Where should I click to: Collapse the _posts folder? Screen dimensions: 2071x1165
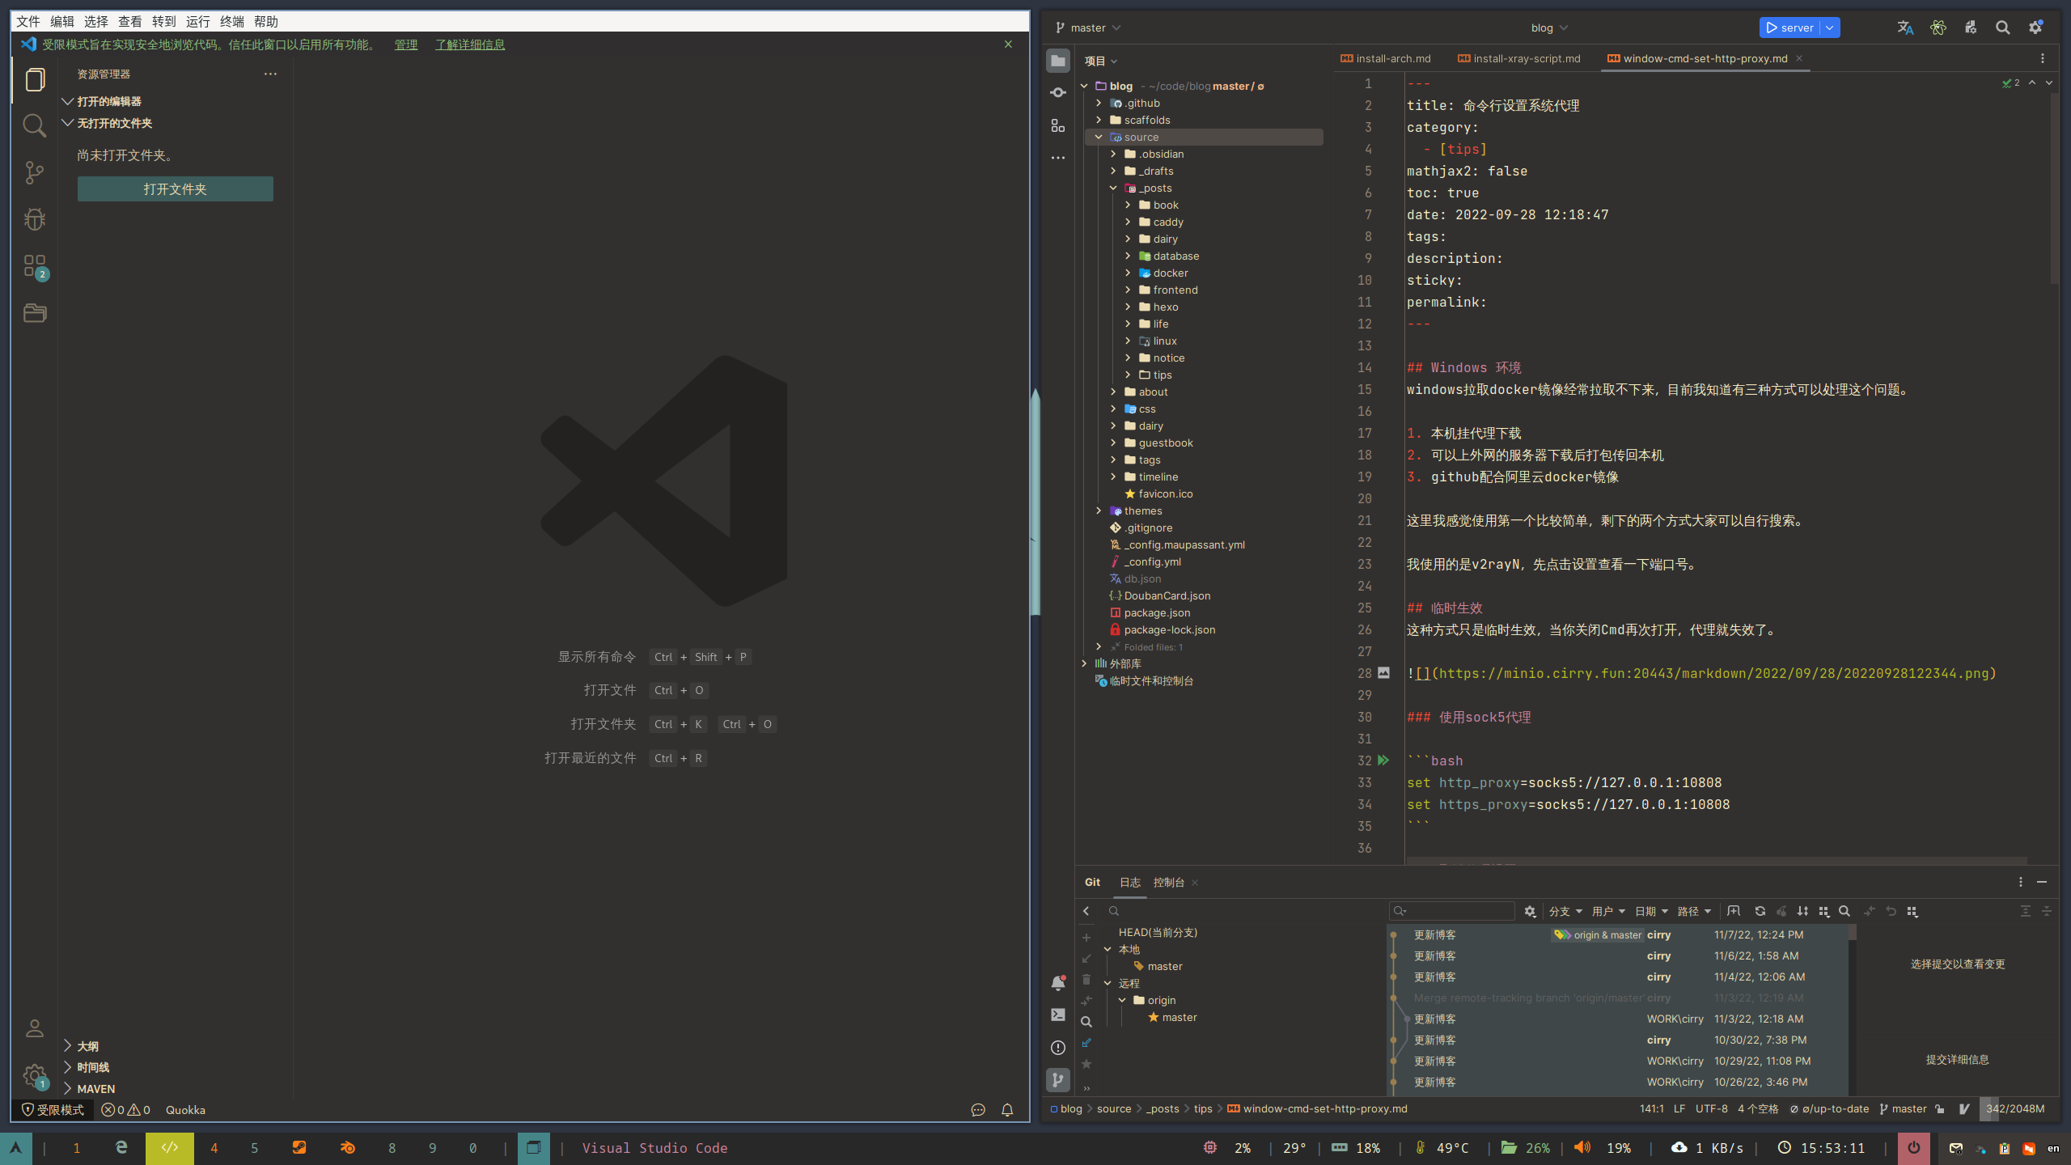[1113, 188]
